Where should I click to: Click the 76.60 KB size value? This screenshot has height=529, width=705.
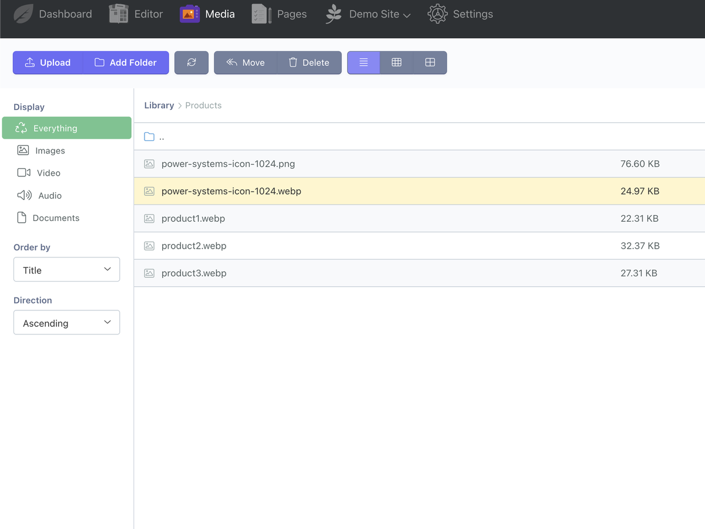[x=640, y=164]
